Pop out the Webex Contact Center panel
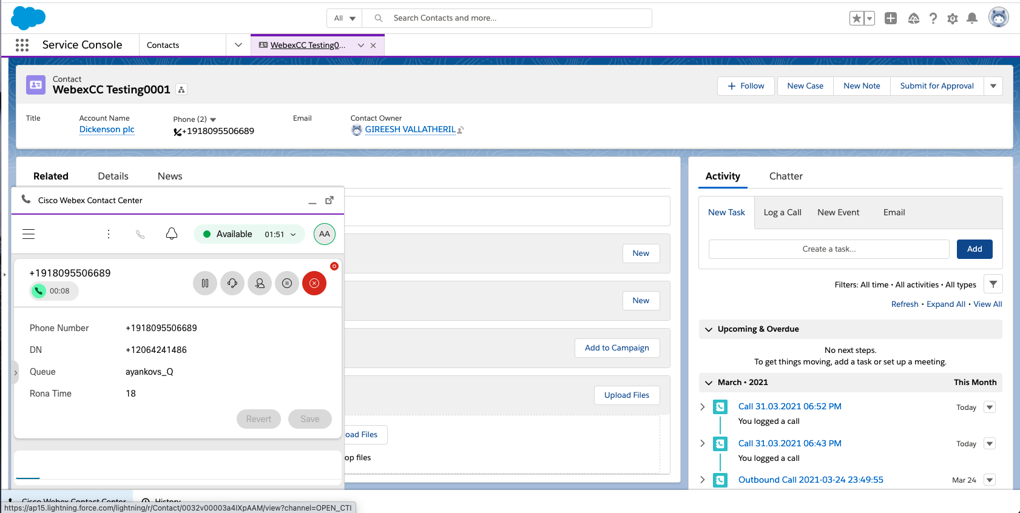1020x513 pixels. (329, 200)
